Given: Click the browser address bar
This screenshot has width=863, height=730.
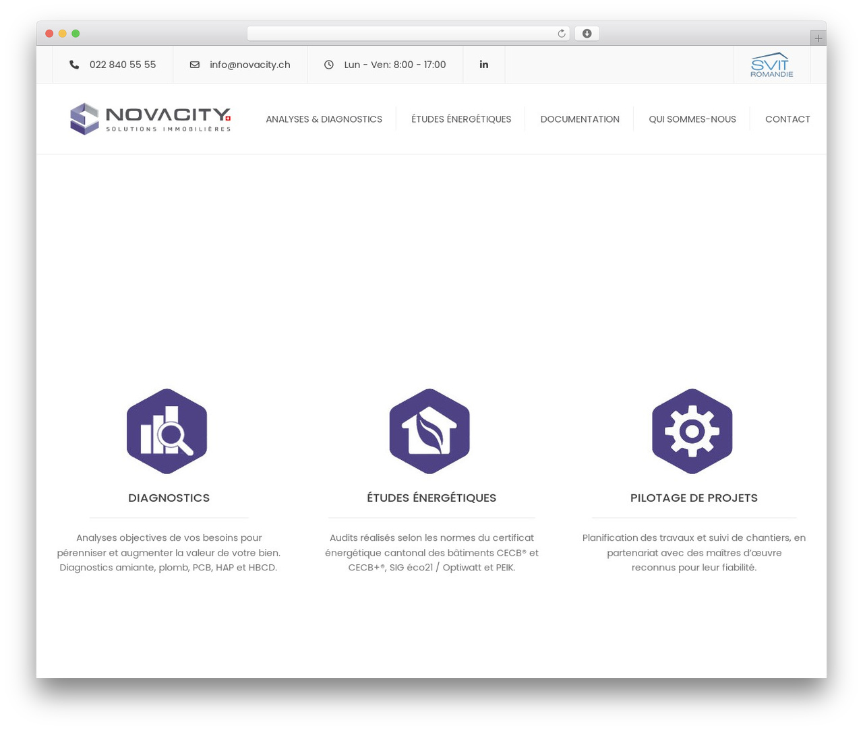Looking at the screenshot, I should tap(409, 34).
